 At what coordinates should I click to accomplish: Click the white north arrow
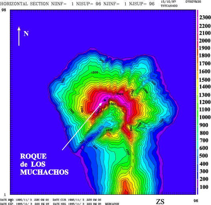19,36
